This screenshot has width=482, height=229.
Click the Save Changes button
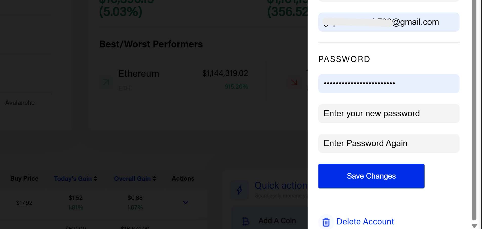(371, 176)
